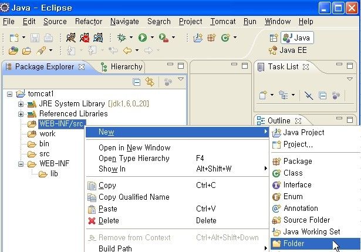Click the Open Perspective icon

pyautogui.click(x=274, y=38)
